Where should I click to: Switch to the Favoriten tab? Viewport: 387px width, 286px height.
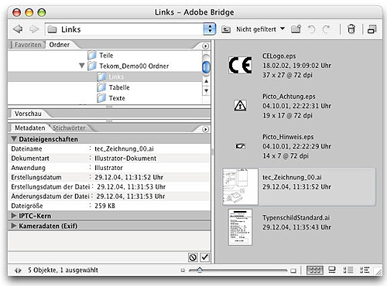[x=28, y=45]
